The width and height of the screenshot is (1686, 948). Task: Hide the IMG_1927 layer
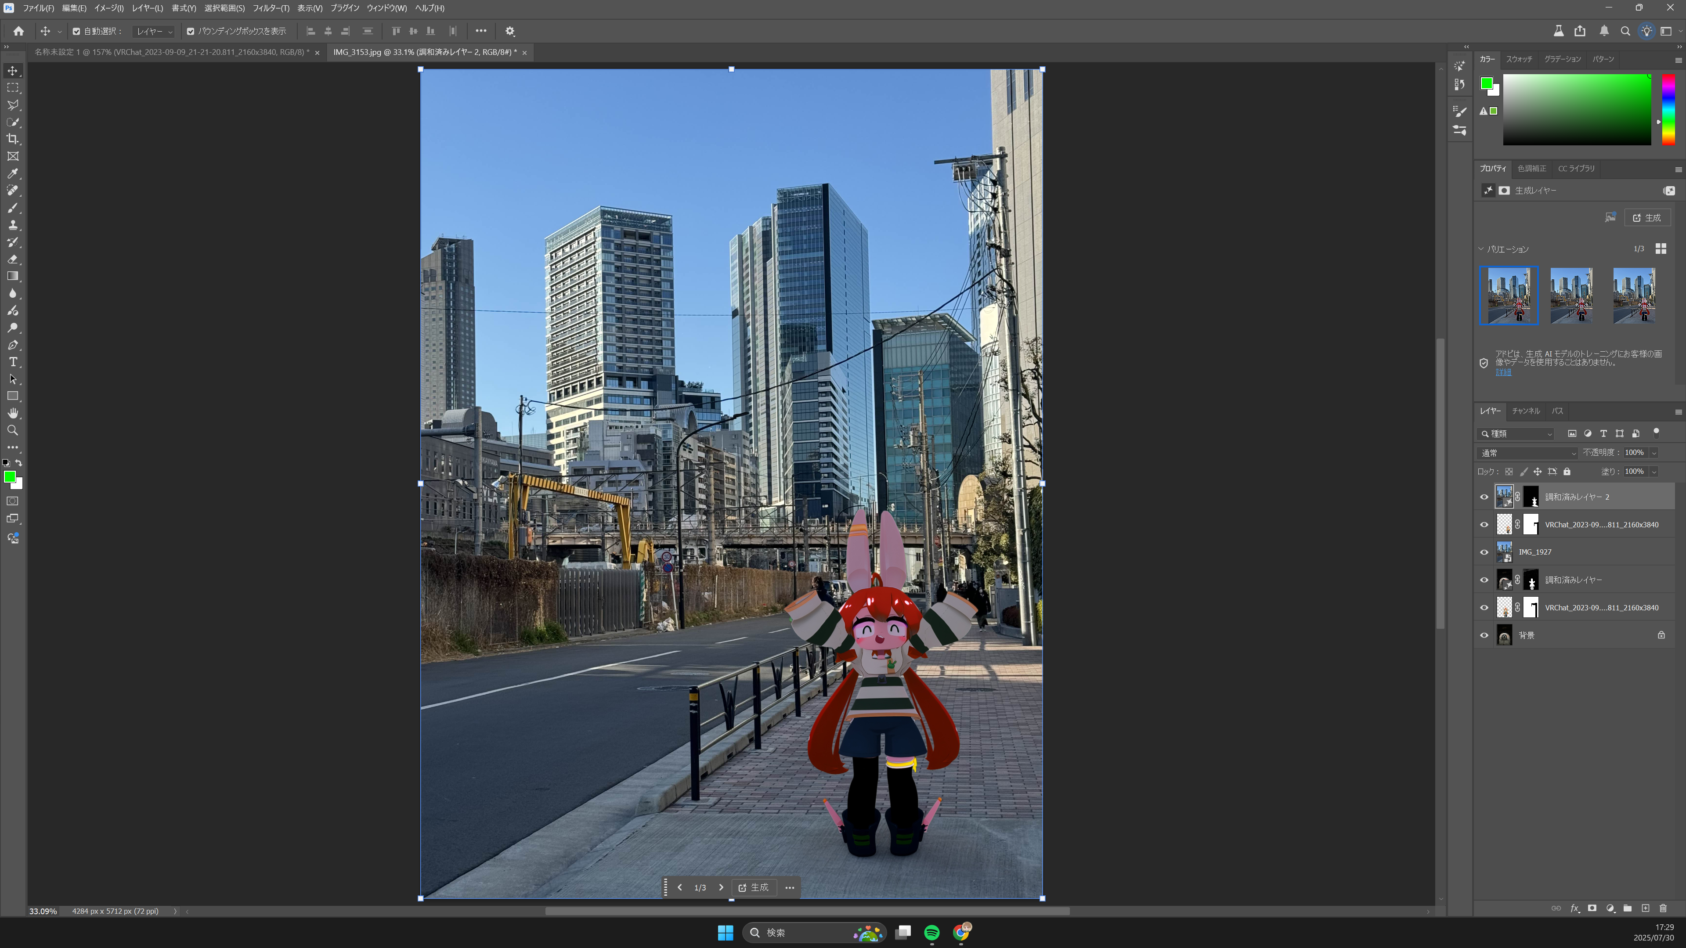point(1484,552)
